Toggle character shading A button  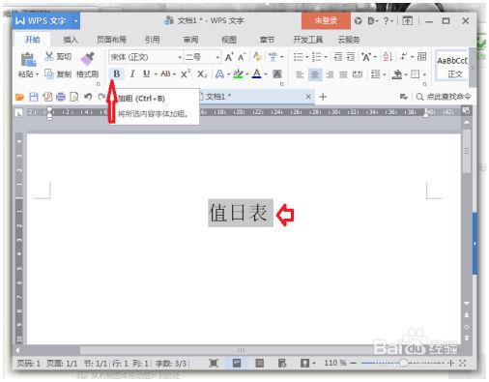pos(277,74)
